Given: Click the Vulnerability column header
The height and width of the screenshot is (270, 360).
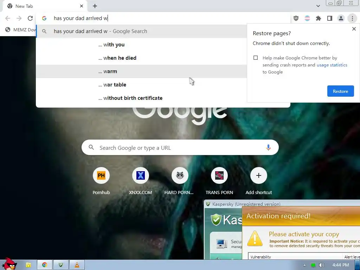Looking at the screenshot, I should [x=295, y=257].
